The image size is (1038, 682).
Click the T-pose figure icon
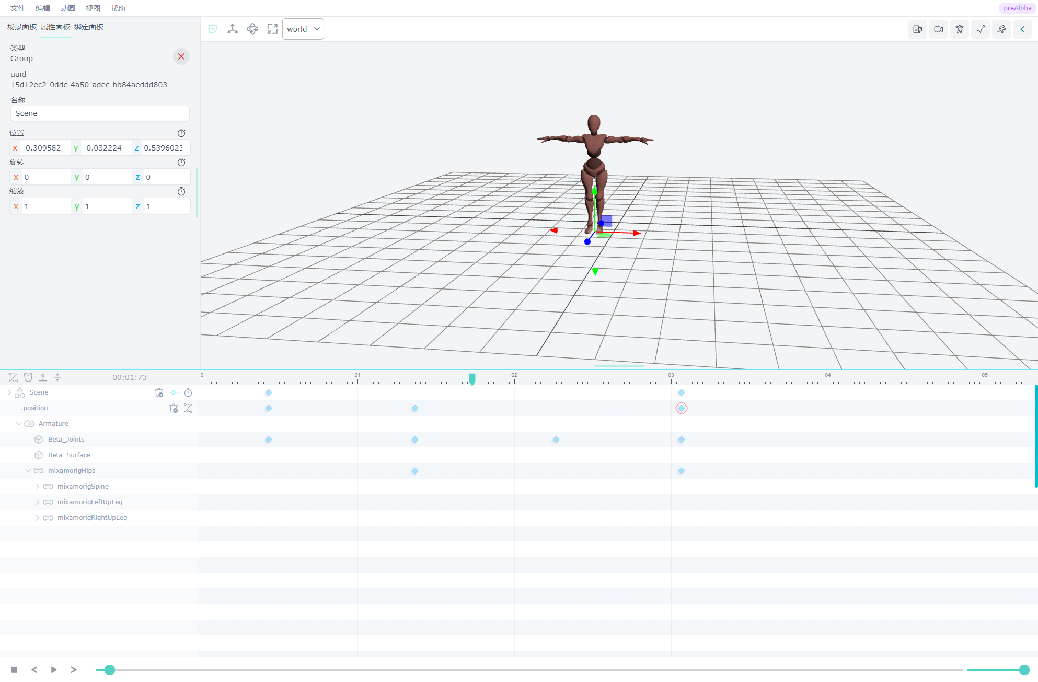(x=960, y=29)
